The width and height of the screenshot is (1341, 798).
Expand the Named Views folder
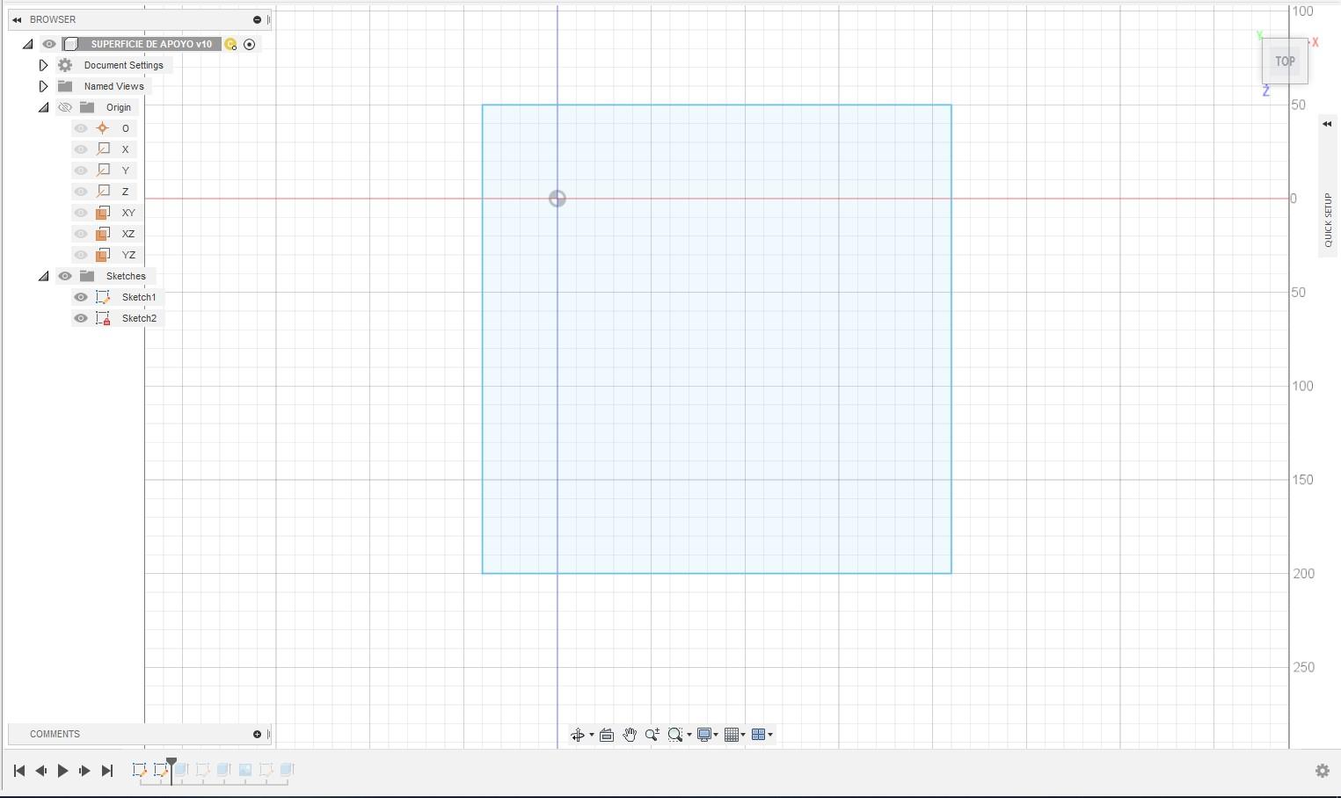(43, 85)
